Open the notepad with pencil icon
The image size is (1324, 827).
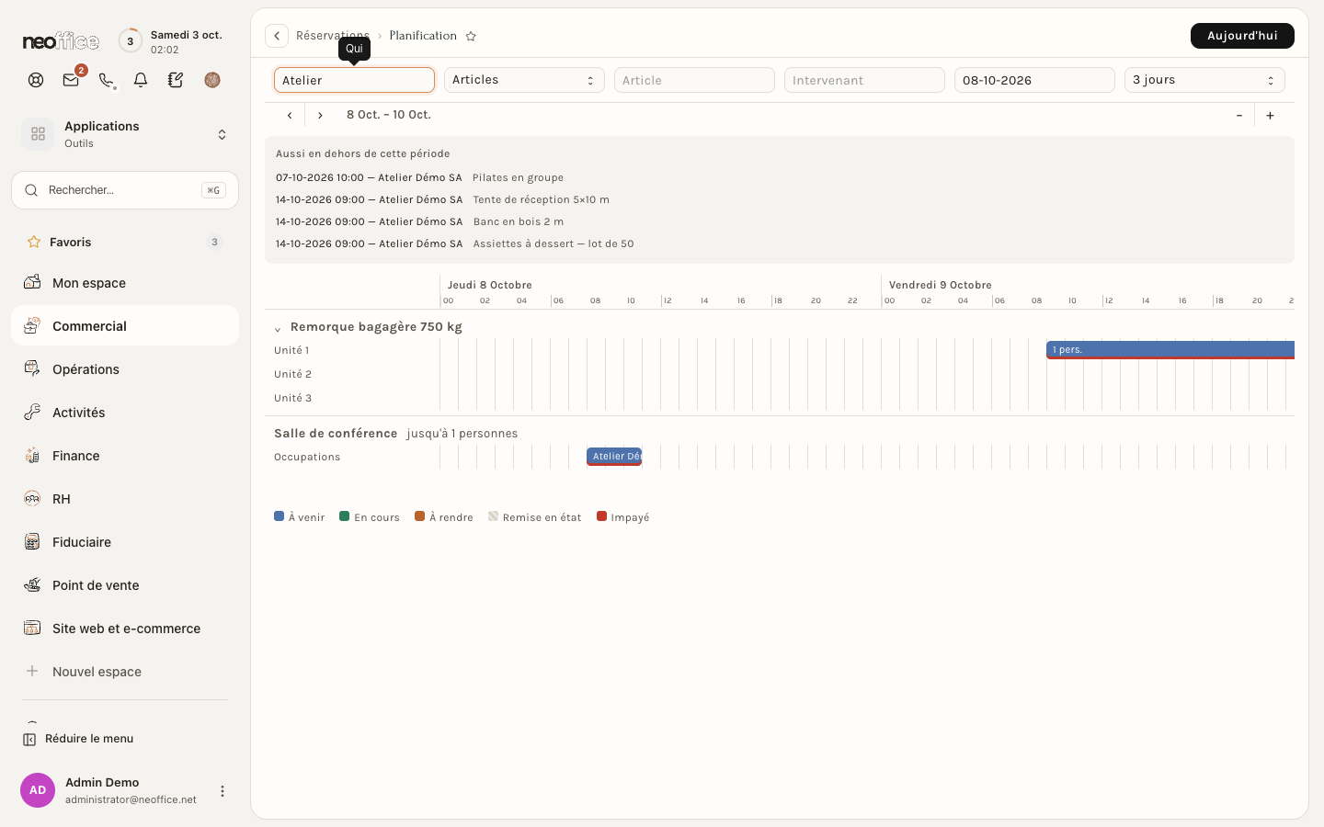click(176, 80)
